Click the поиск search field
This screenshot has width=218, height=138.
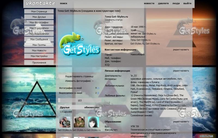coord(63,4)
